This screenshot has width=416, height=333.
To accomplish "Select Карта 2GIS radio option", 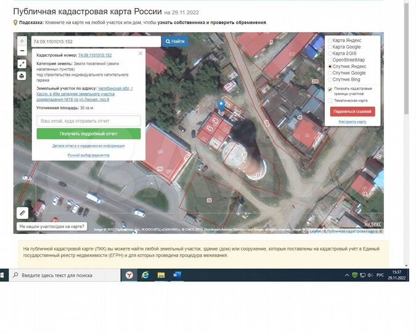I will coord(330,54).
